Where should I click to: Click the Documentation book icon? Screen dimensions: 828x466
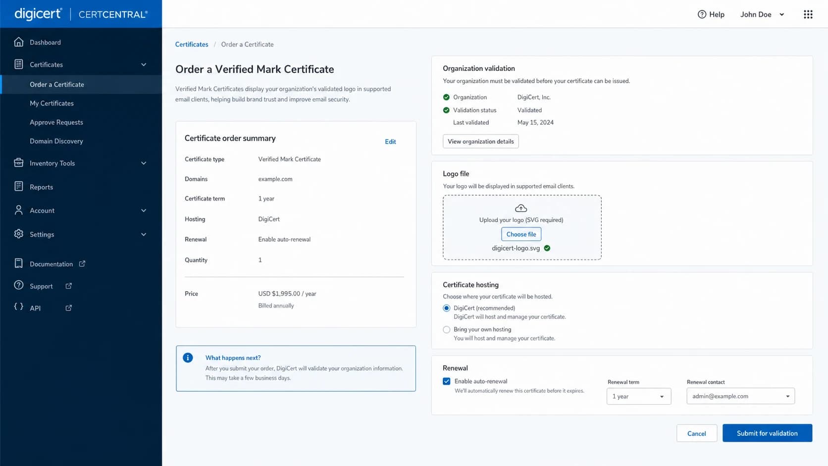coord(19,263)
